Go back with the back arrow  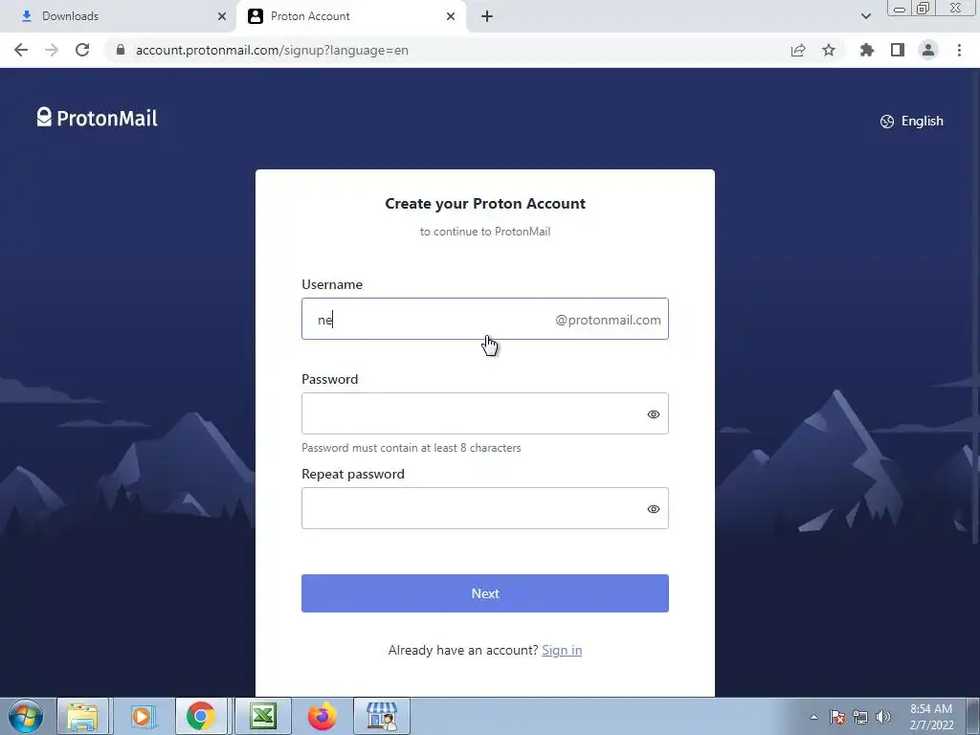[21, 50]
